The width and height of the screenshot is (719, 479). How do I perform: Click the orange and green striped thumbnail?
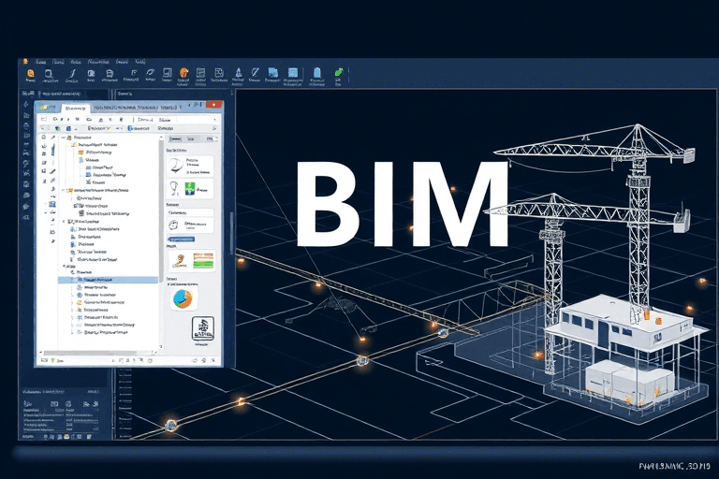click(202, 260)
